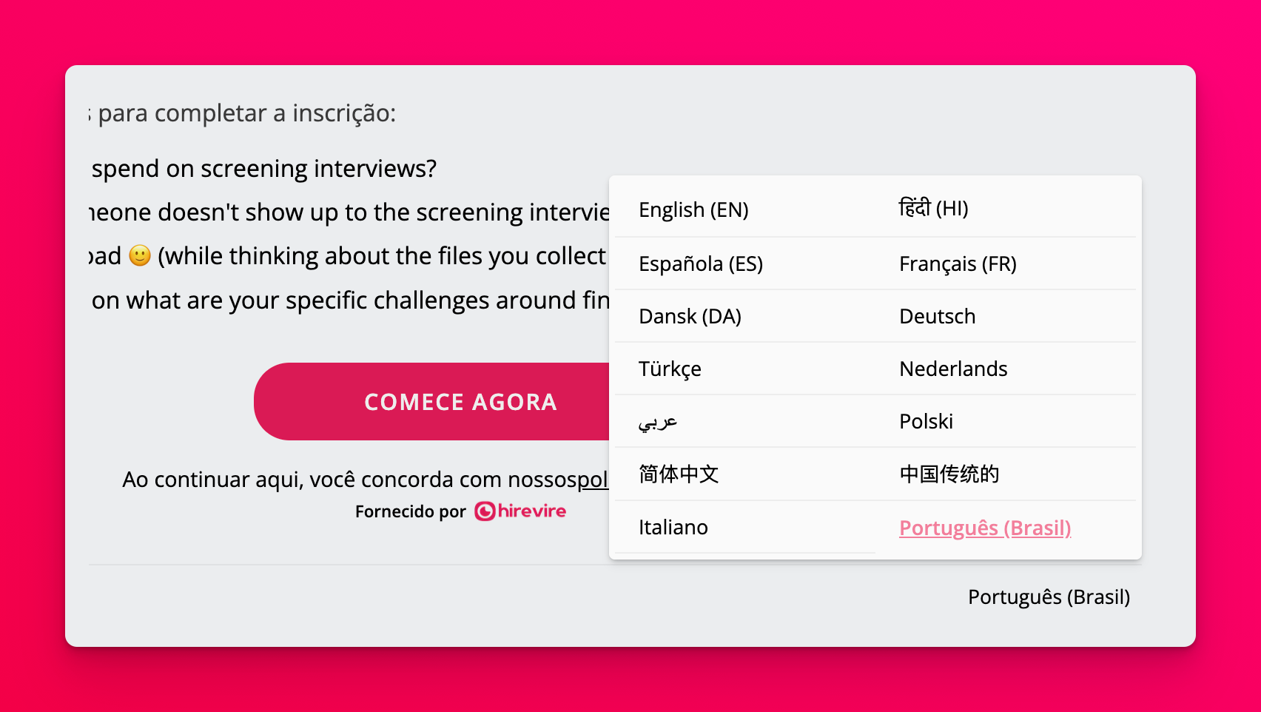Viewport: 1261px width, 712px height.
Task: Choose the Arabic language option
Action: 657,422
